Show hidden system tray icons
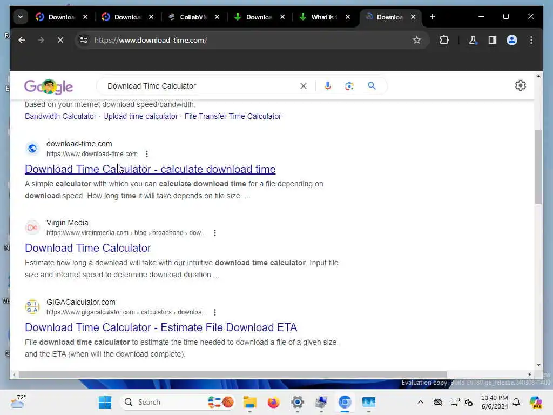553x415 pixels. [x=420, y=402]
